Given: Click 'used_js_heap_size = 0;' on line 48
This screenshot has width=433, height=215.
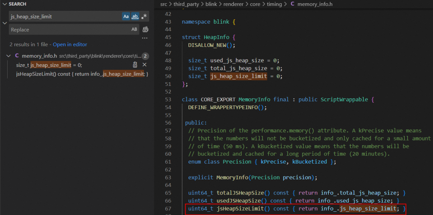Looking at the screenshot, I should [245, 61].
